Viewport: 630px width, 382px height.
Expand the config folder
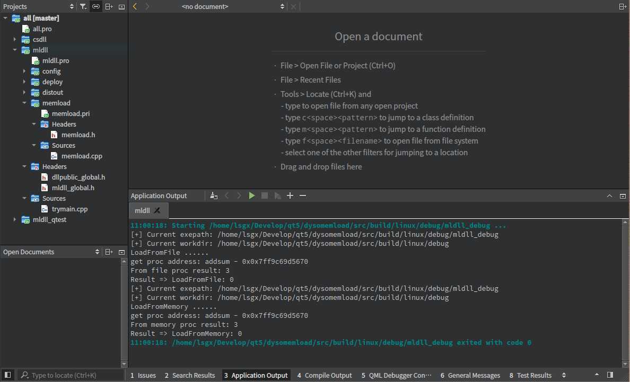click(24, 71)
